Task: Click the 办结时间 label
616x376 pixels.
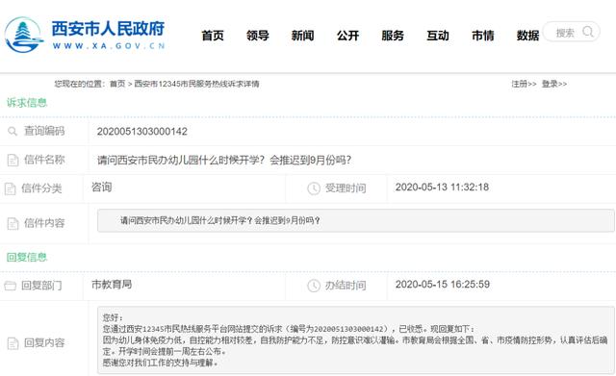Action: [x=346, y=286]
